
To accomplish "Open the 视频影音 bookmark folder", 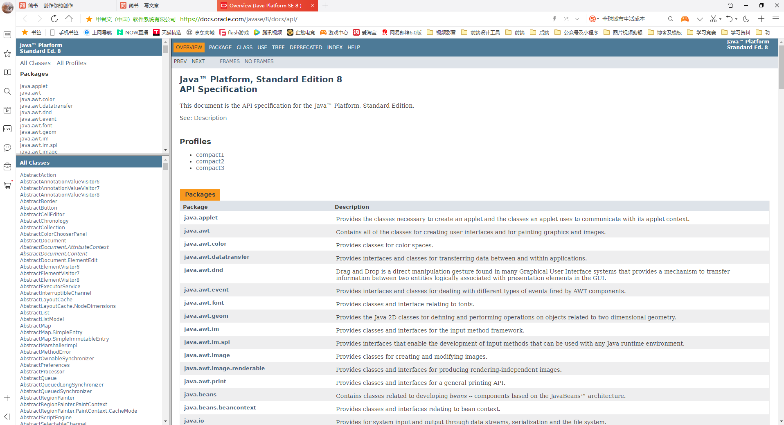I will pyautogui.click(x=441, y=32).
